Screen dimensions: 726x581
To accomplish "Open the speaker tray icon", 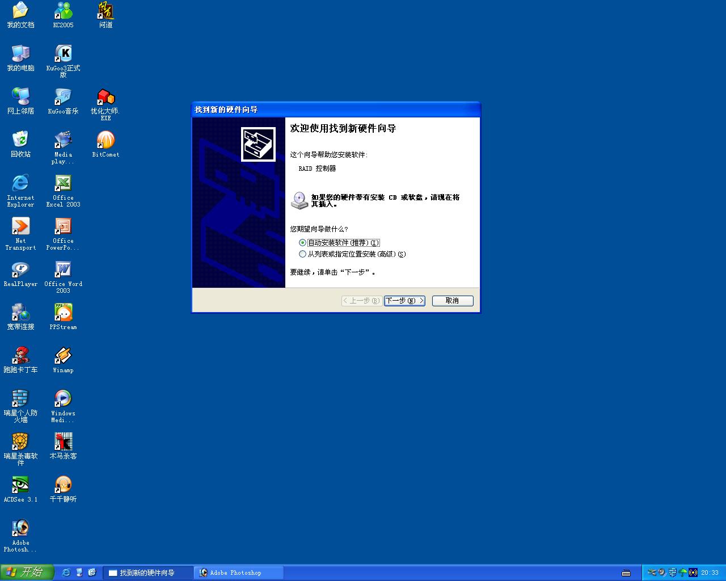I will point(662,572).
